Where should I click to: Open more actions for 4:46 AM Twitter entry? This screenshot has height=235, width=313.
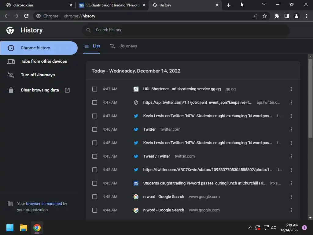point(291,129)
